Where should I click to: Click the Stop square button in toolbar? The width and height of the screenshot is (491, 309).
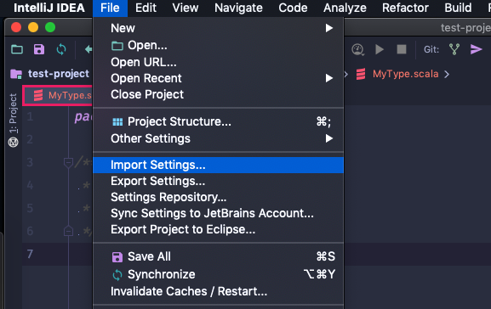[x=402, y=49]
